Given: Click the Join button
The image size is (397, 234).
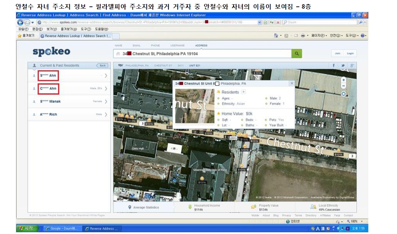Looking at the screenshot, I should click(x=337, y=54).
